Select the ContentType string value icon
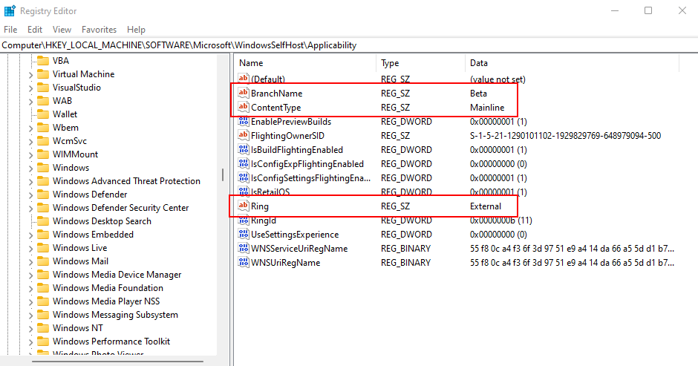The width and height of the screenshot is (698, 366). coord(243,108)
